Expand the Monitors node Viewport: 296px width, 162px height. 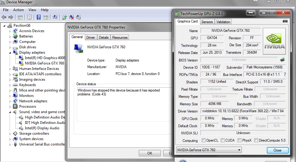click(10, 96)
